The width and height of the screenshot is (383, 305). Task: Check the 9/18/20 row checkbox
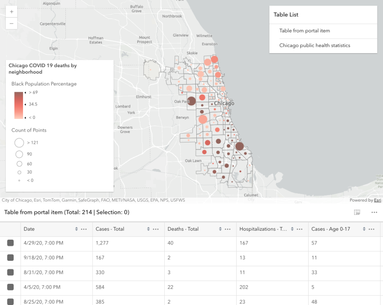[x=10, y=258]
